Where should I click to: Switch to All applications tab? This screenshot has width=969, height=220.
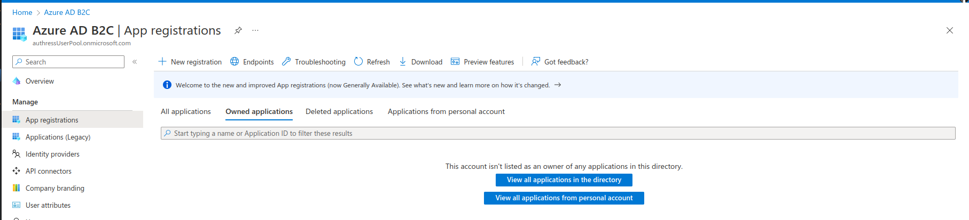186,112
